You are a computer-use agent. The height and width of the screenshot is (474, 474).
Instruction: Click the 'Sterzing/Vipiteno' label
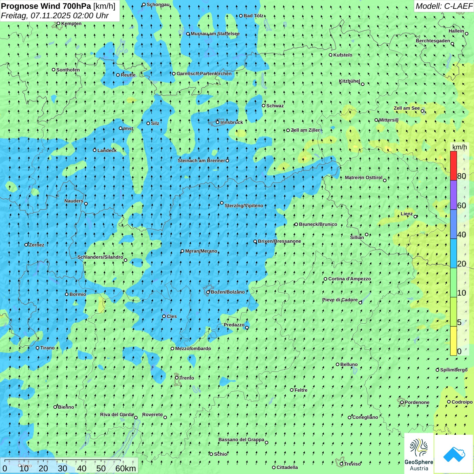[244, 206]
